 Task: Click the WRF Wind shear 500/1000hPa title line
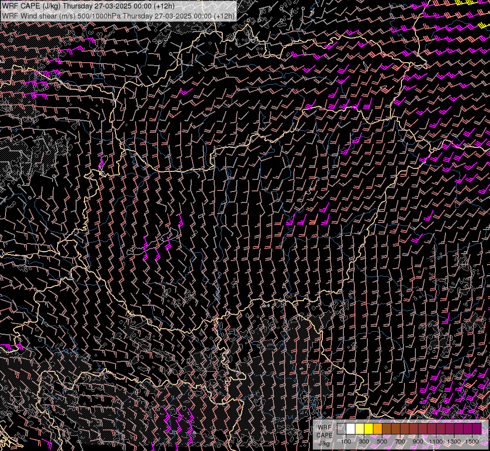click(x=118, y=16)
